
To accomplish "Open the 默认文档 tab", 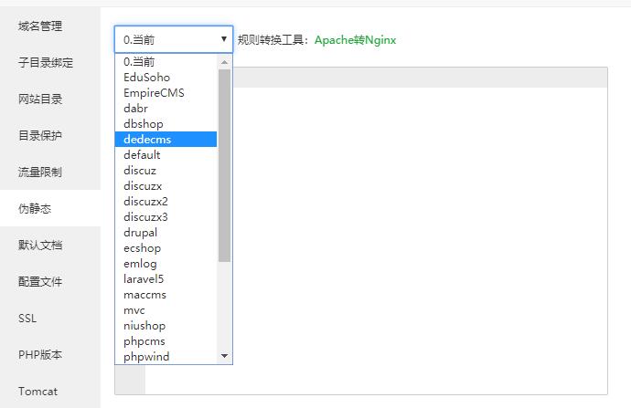I will (50, 245).
